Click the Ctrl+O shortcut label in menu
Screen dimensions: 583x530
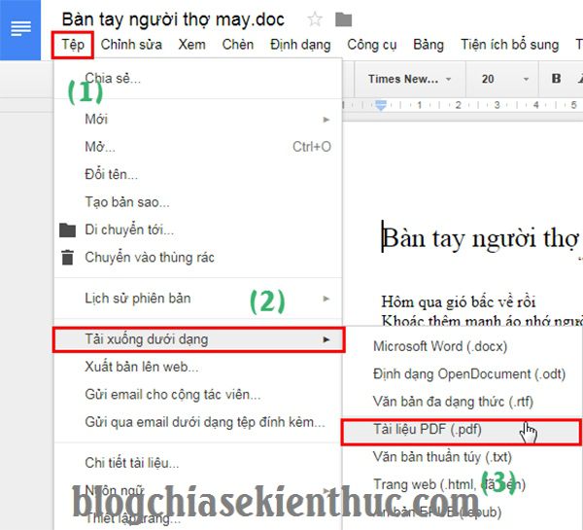click(x=312, y=147)
